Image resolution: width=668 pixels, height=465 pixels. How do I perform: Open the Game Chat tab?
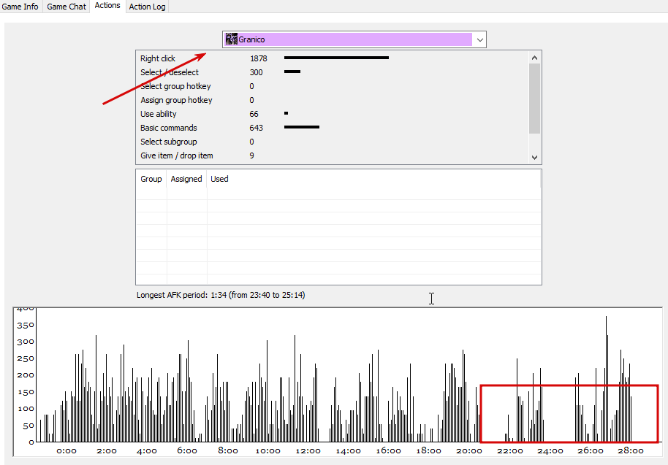point(67,7)
